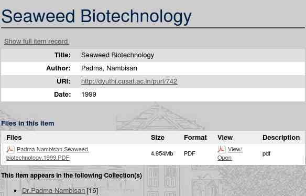This screenshot has width=306, height=196.
Task: Click the Description column header
Action: (x=281, y=138)
